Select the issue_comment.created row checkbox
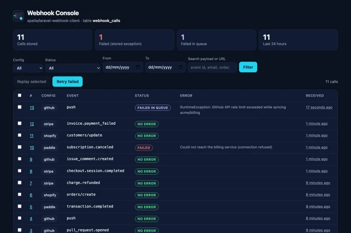 click(x=20, y=159)
